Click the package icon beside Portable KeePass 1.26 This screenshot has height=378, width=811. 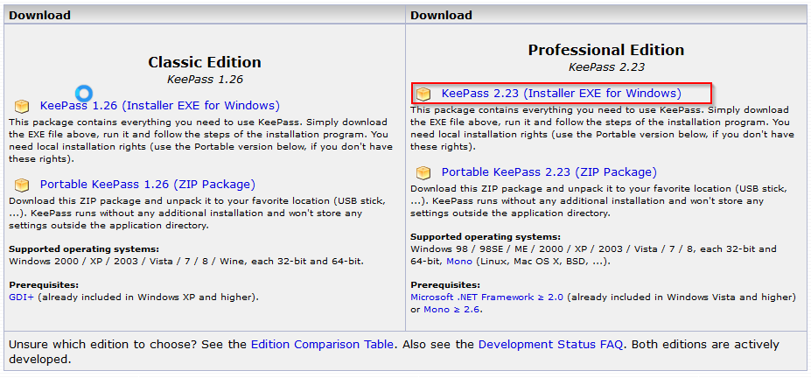click(x=22, y=185)
